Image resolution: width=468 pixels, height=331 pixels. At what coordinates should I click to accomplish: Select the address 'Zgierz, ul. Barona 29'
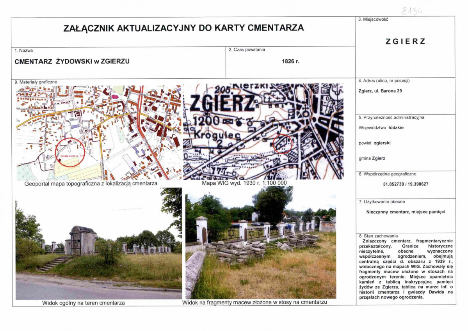(x=380, y=91)
